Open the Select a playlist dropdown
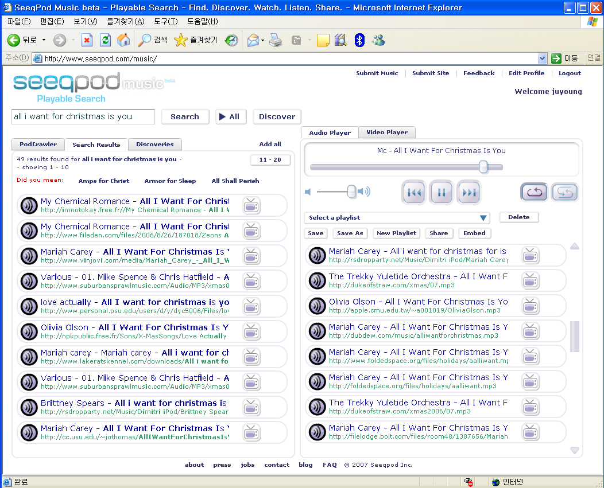 click(x=397, y=217)
